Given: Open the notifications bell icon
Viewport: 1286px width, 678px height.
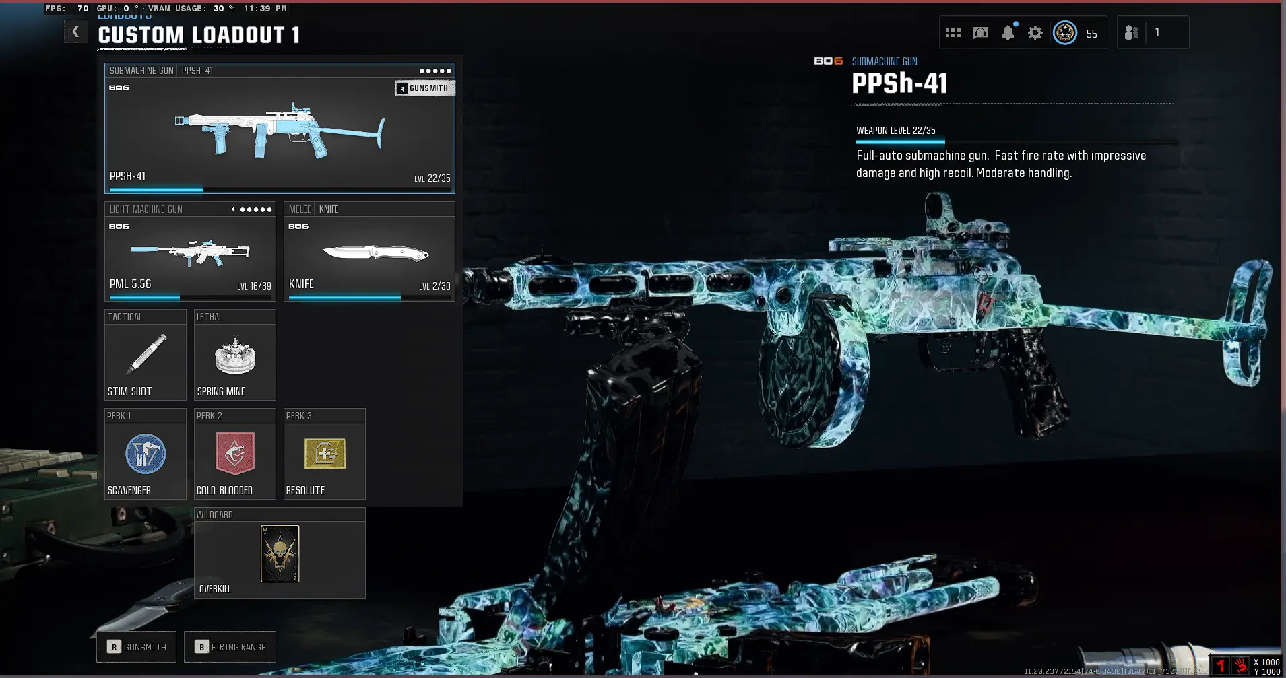Looking at the screenshot, I should pyautogui.click(x=1008, y=32).
